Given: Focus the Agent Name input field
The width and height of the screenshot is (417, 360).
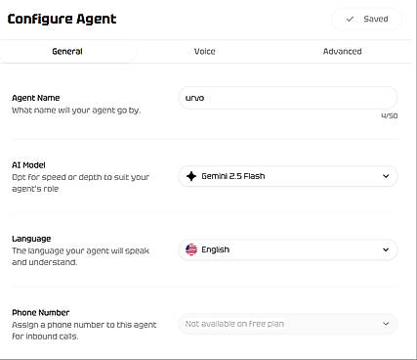Looking at the screenshot, I should pyautogui.click(x=288, y=98).
